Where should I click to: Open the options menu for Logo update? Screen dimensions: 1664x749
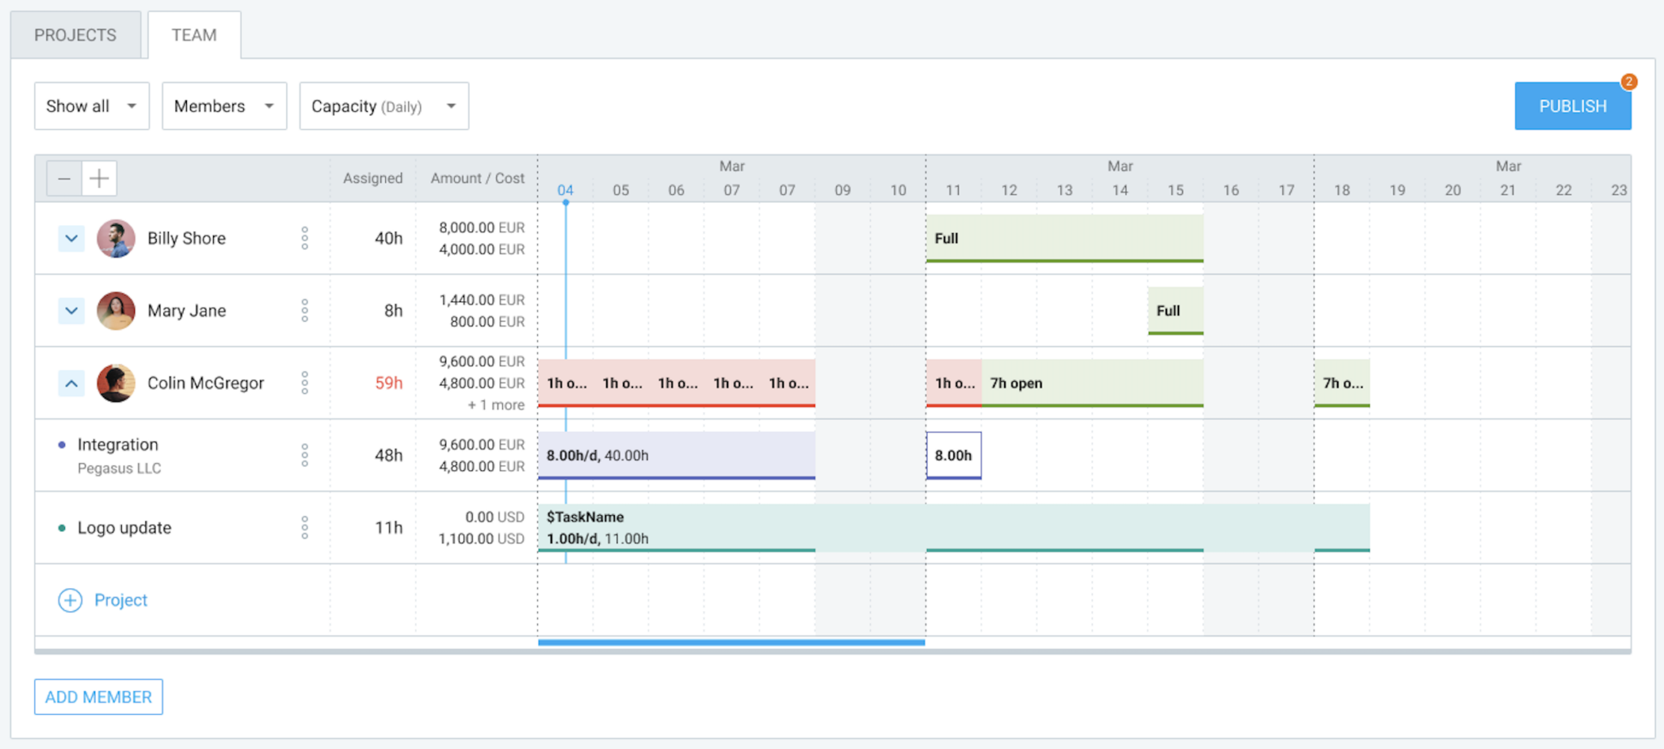tap(305, 527)
